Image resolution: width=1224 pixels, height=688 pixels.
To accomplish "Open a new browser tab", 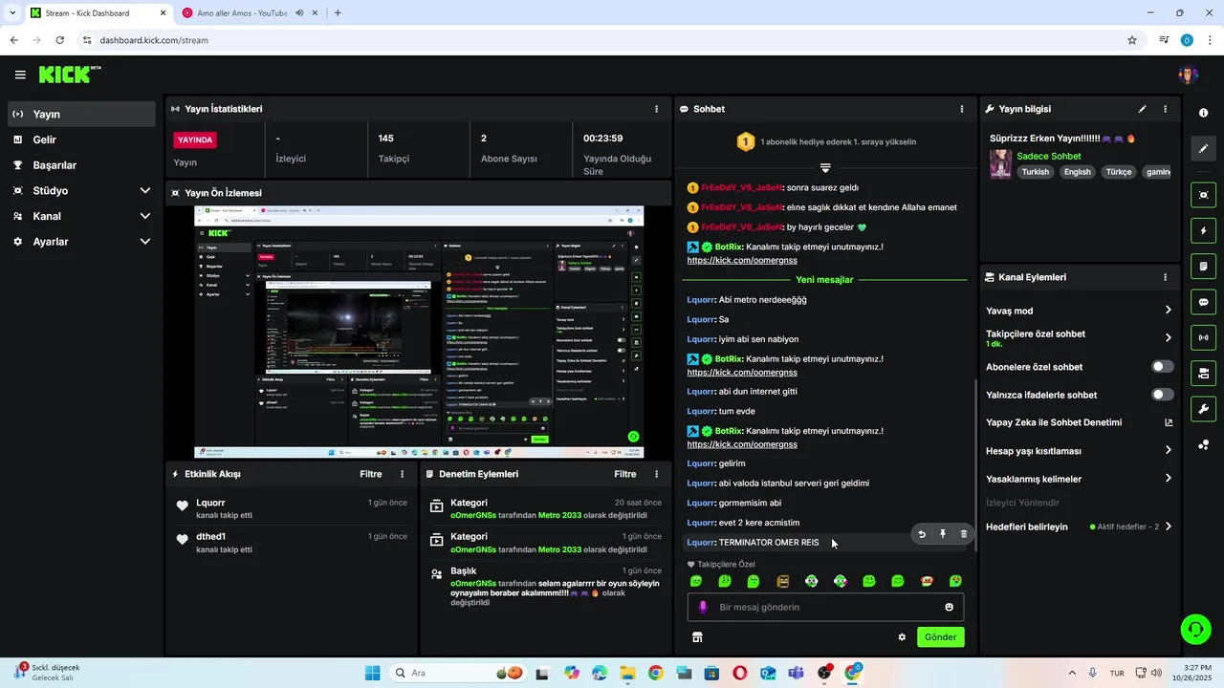I will 338,13.
